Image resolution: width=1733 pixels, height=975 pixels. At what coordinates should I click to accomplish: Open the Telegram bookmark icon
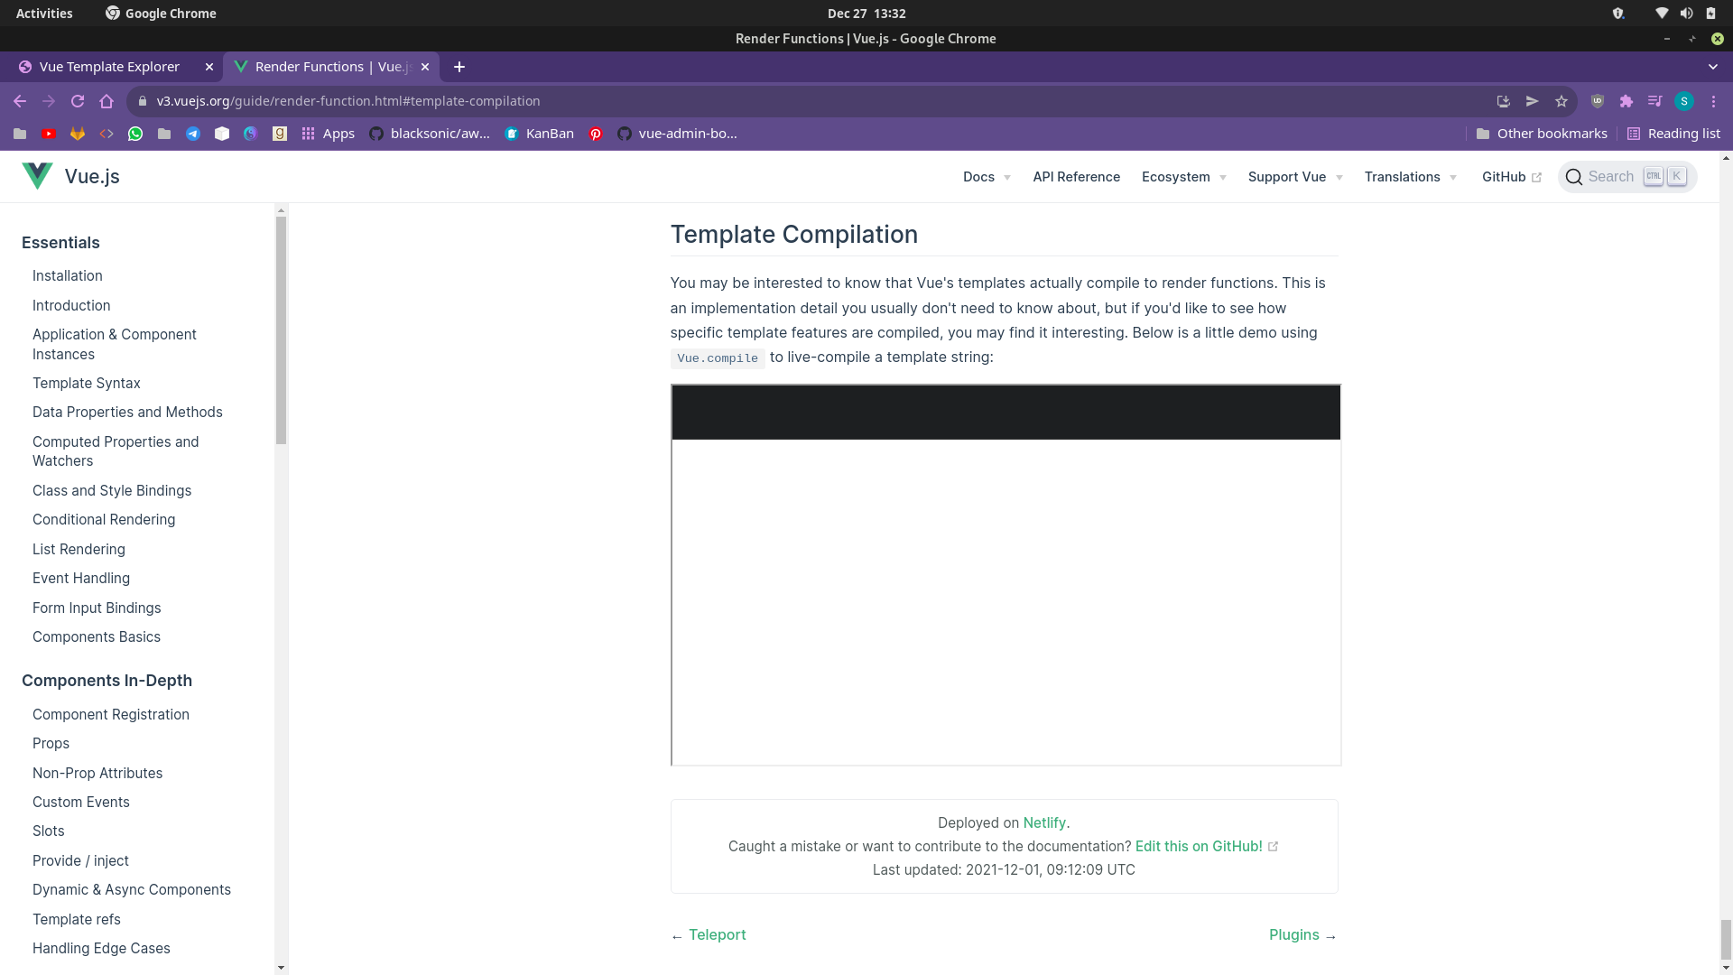tap(193, 134)
